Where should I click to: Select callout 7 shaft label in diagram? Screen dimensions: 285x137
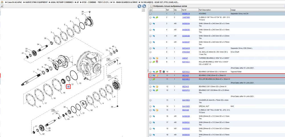[34, 72]
